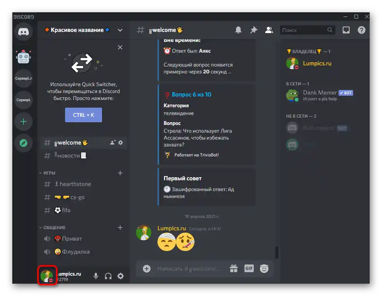This screenshot has width=382, height=296.
Task: Click the bandaged head emoji
Action: (166, 242)
